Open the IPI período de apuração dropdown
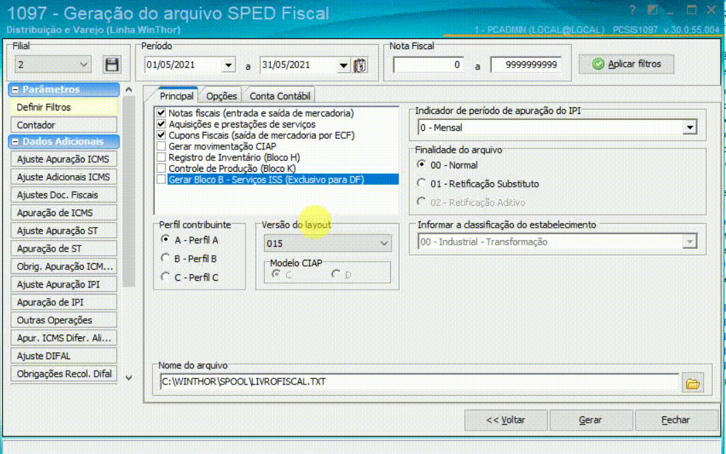 coord(690,127)
